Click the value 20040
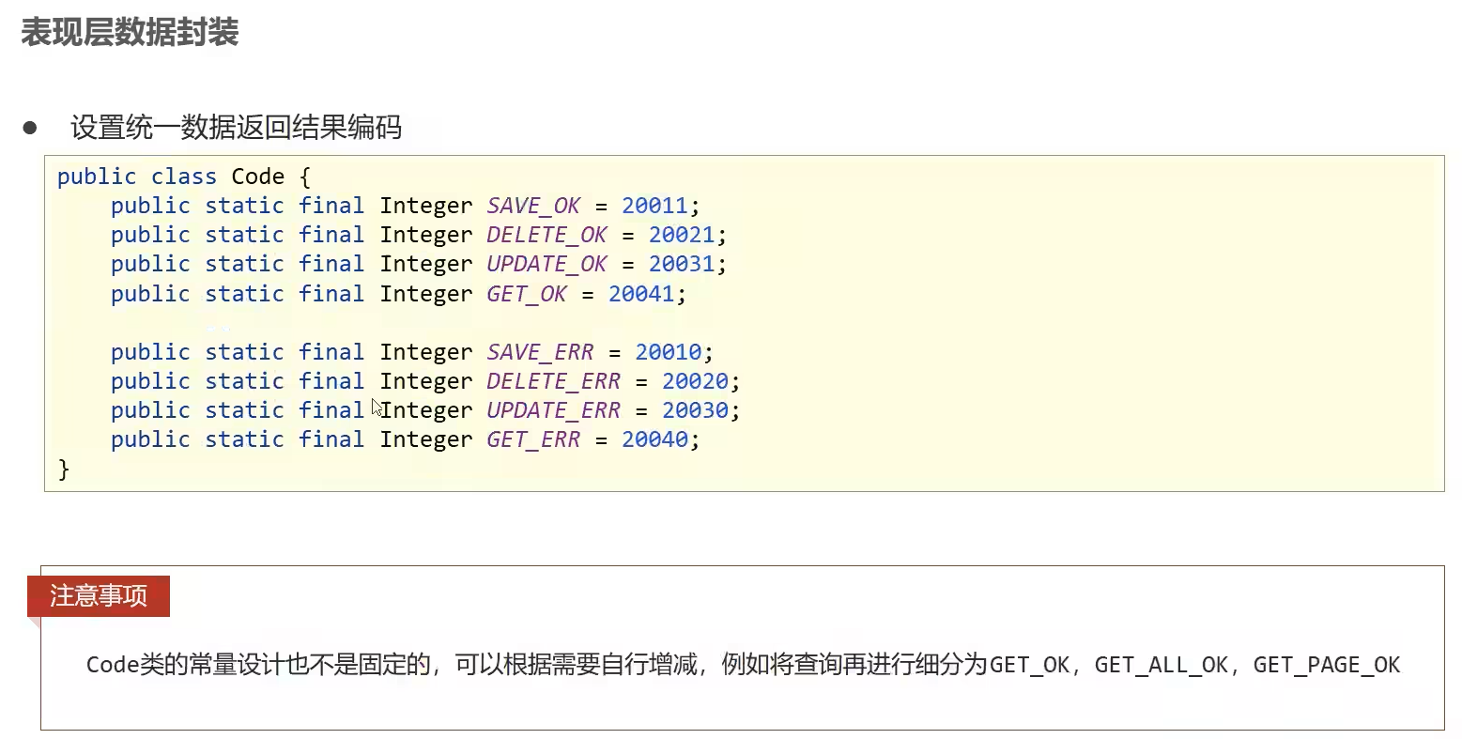This screenshot has width=1462, height=739. pyautogui.click(x=654, y=439)
